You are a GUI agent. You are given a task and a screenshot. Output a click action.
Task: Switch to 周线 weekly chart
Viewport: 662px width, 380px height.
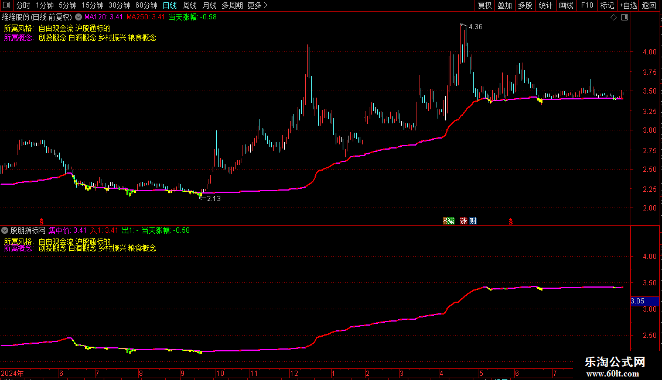(190, 5)
